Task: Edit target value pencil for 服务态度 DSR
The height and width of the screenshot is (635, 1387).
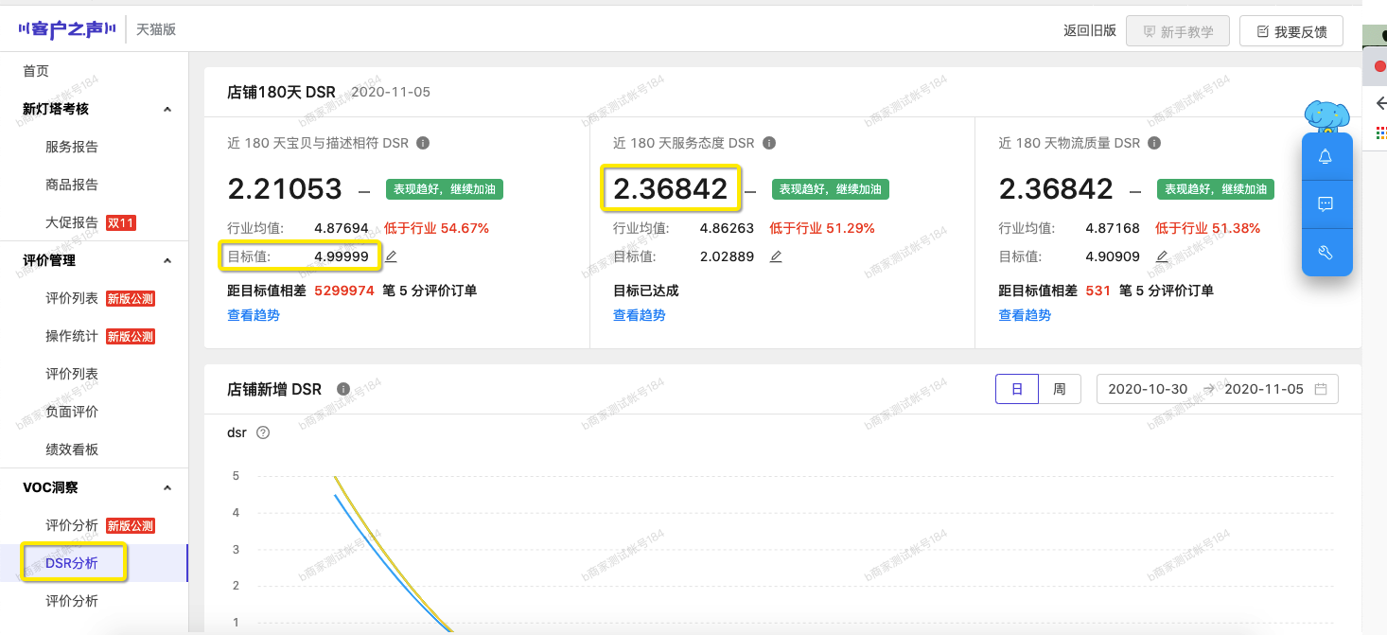Action: tap(776, 256)
